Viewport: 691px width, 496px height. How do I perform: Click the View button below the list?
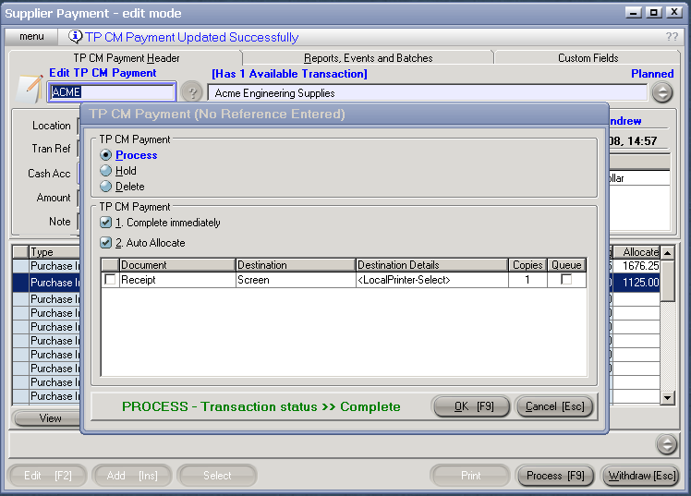tap(48, 418)
